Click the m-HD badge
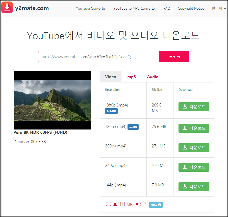 [133, 127]
